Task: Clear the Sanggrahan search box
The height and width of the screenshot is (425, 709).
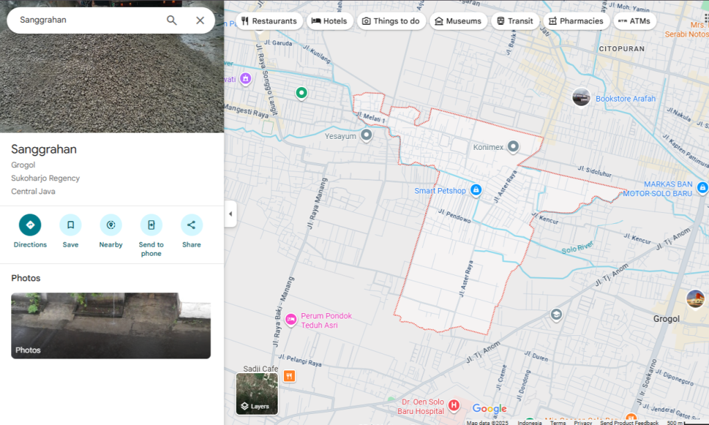Action: click(200, 20)
